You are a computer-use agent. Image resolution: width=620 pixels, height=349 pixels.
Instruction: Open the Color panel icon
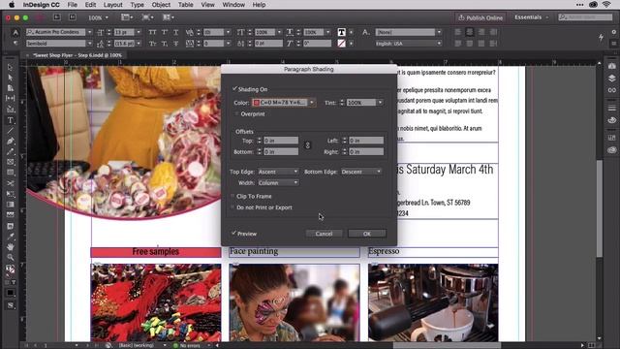click(x=611, y=120)
